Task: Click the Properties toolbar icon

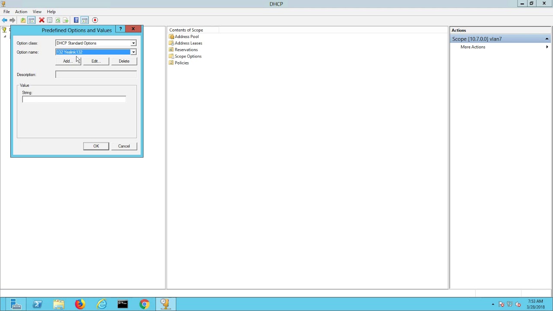Action: click(x=50, y=20)
